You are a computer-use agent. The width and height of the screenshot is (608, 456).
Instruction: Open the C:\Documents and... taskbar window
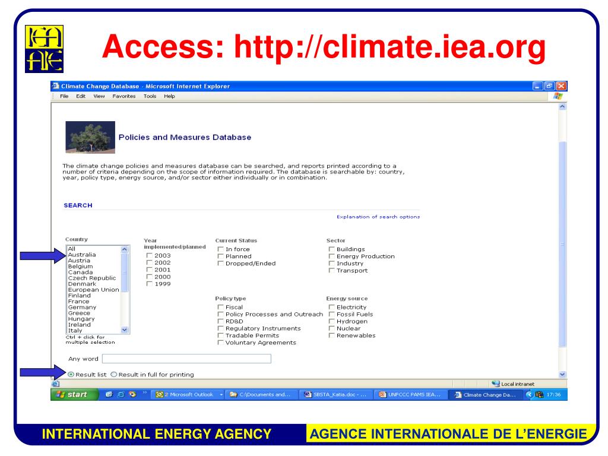point(262,394)
